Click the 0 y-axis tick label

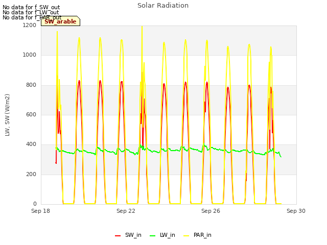(35, 204)
